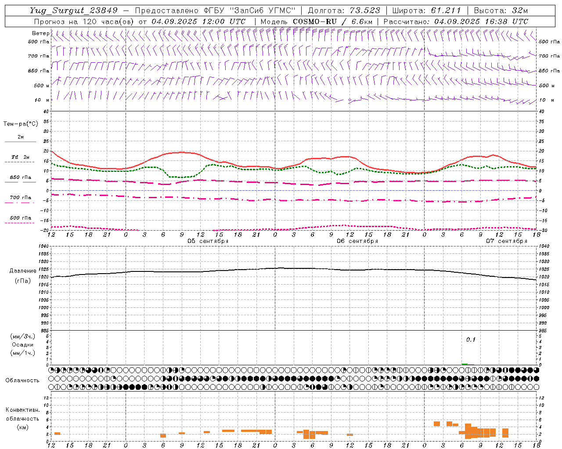Click the Высота: 32м value
Screen dimensions: 562x449
click(x=501, y=11)
